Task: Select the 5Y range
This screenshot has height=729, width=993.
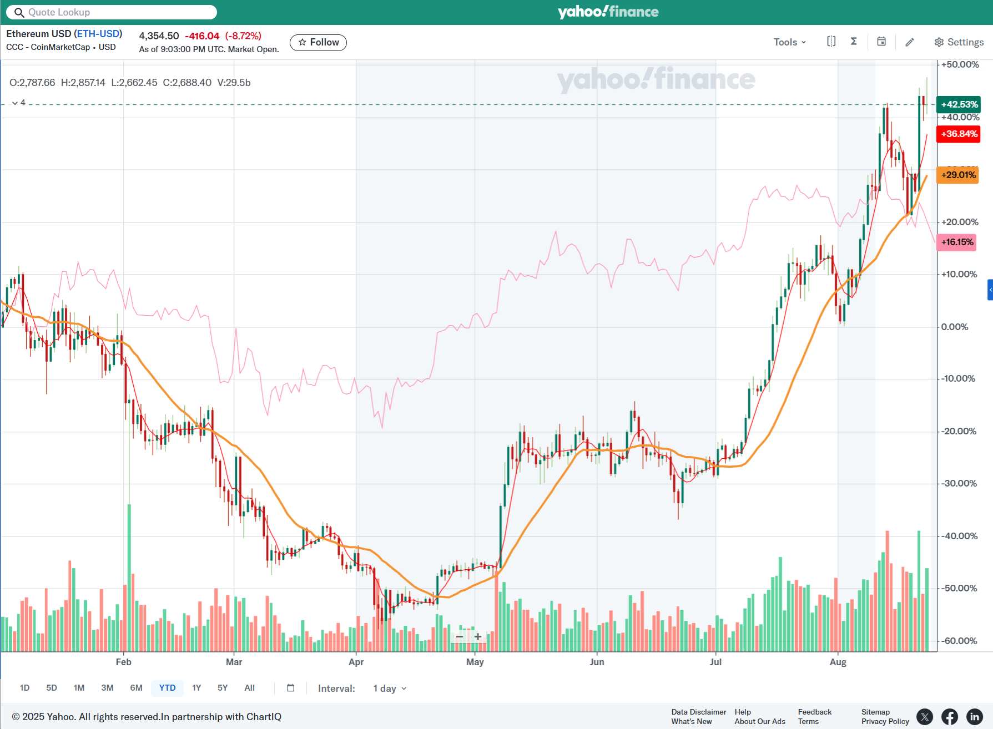Action: 223,688
